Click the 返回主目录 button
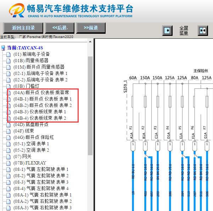Screen dimensions: 213x211 click(x=23, y=28)
